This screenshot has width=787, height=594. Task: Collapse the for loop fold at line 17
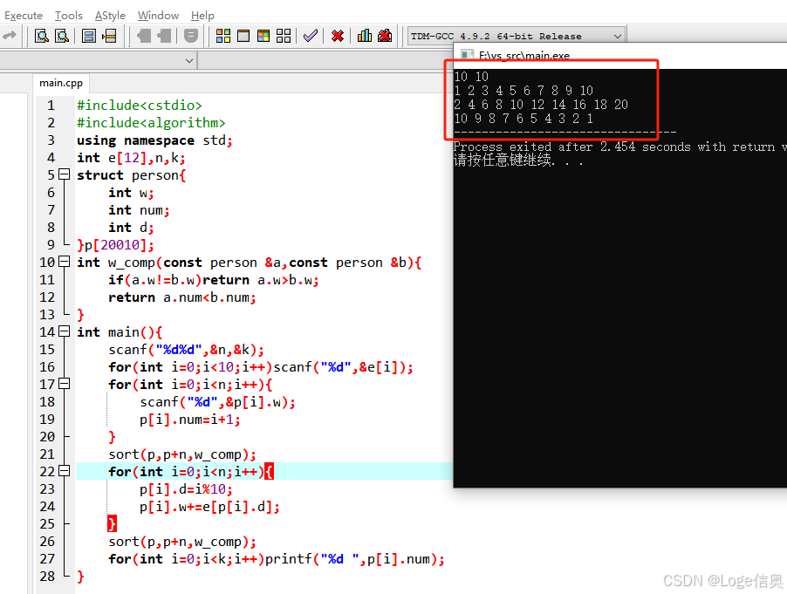coord(65,384)
